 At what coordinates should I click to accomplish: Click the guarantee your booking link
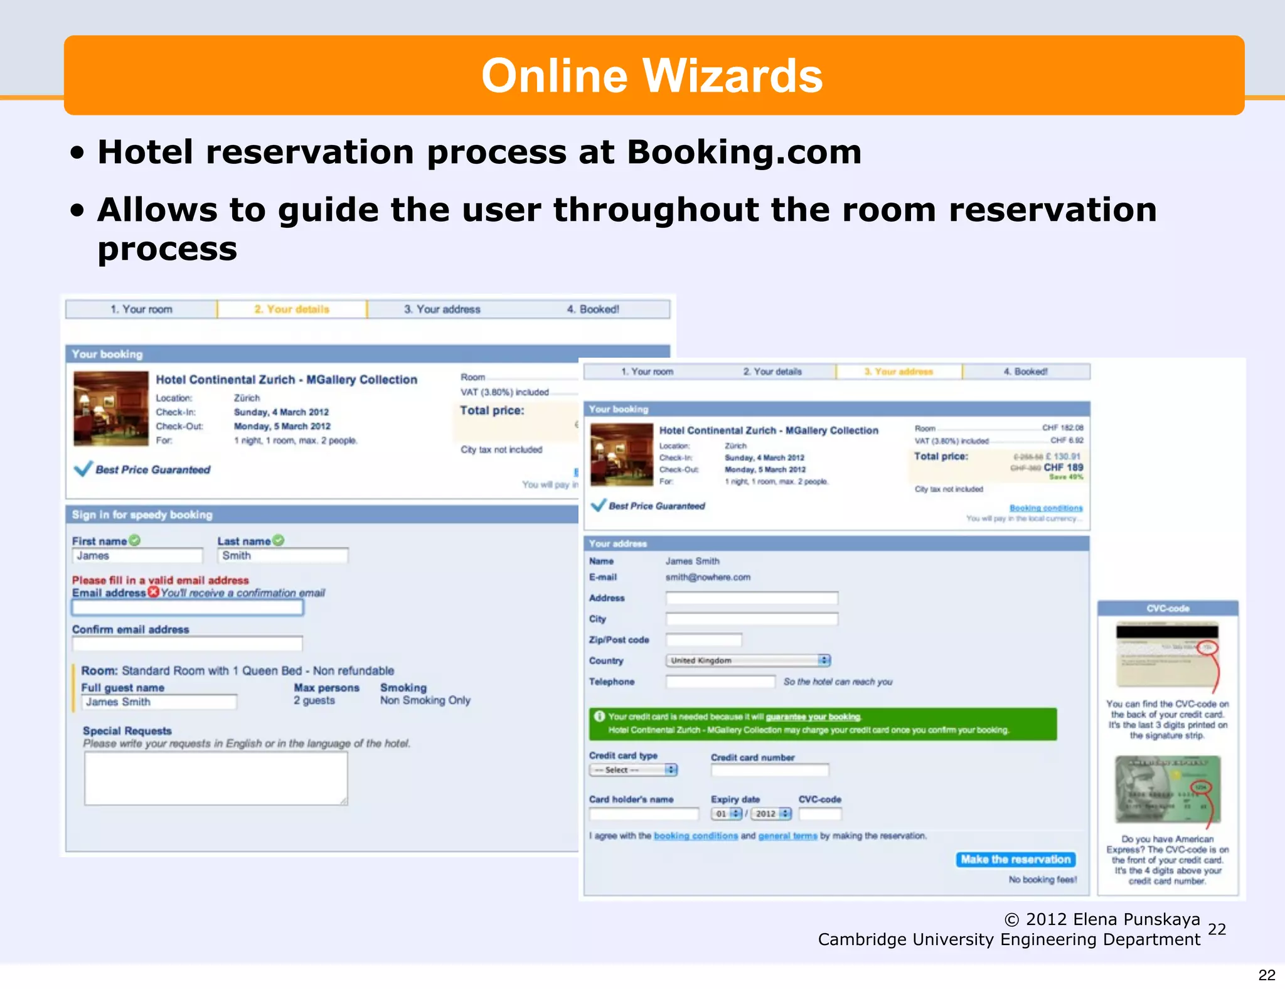pyautogui.click(x=813, y=717)
